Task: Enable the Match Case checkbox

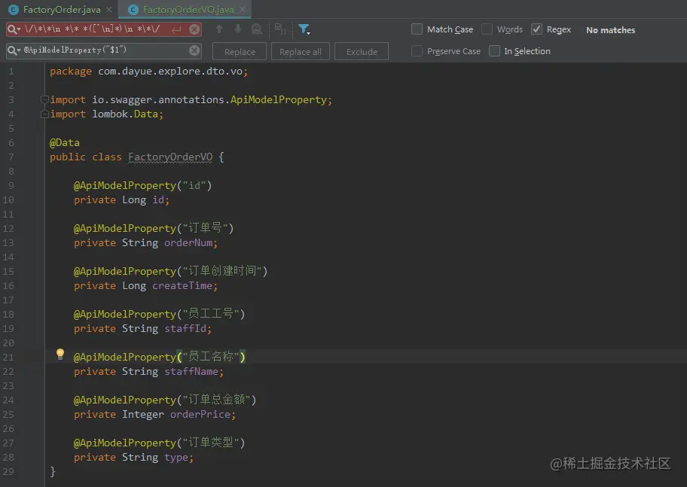Action: [x=416, y=29]
